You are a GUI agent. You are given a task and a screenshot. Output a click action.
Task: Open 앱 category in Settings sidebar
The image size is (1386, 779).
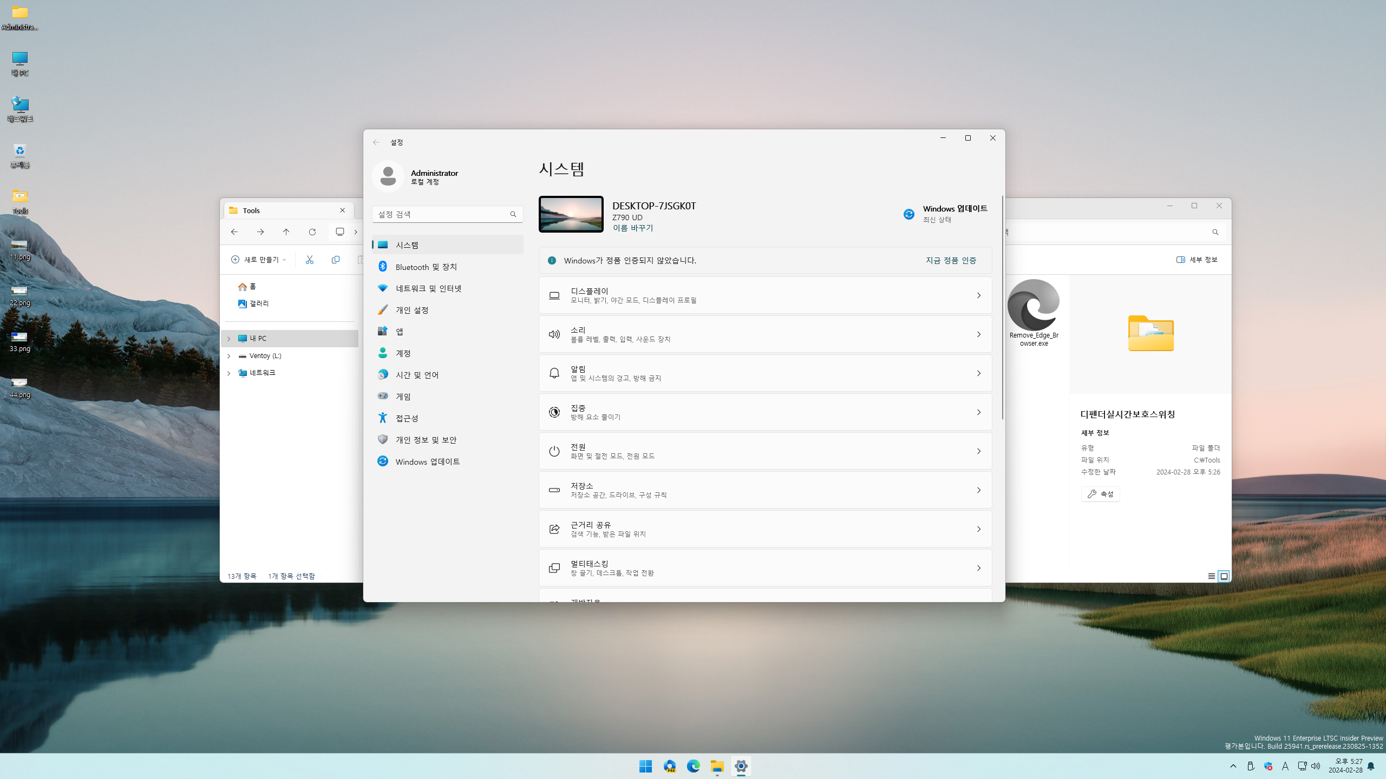click(x=447, y=332)
